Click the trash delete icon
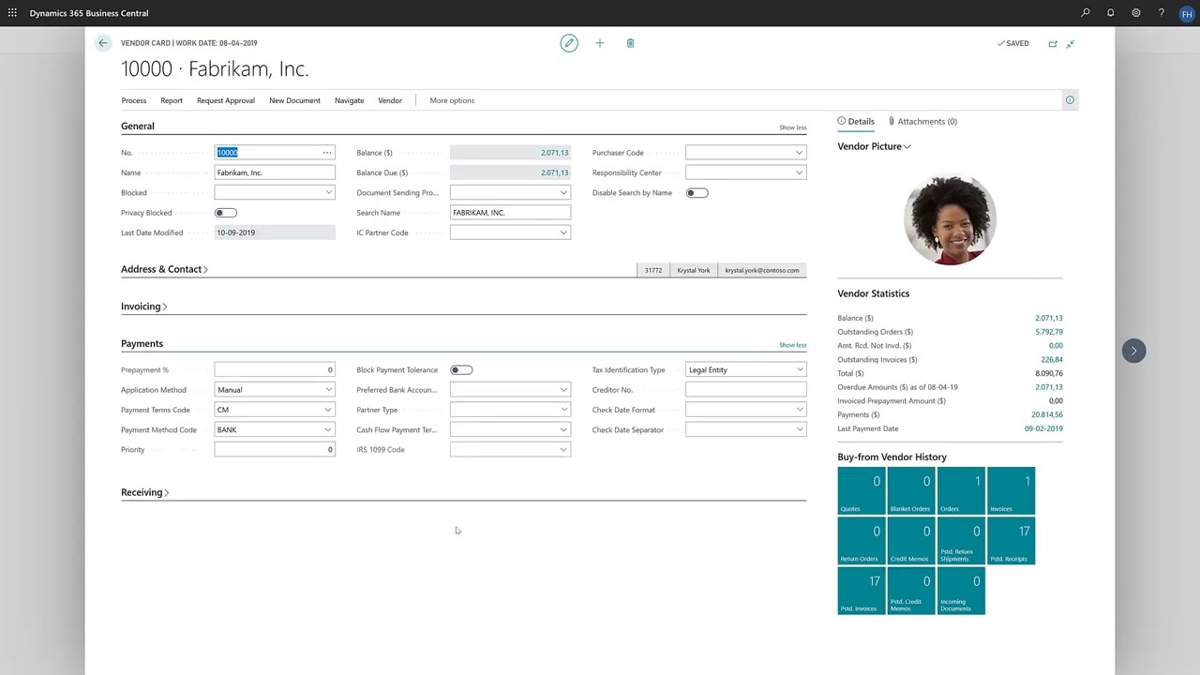Screen dimensions: 1200x675 (x=630, y=43)
